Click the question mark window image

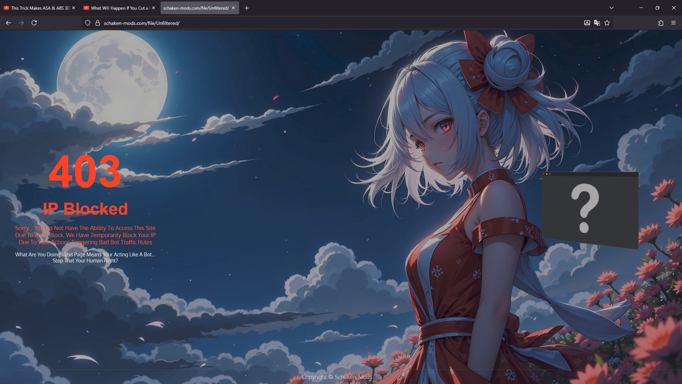click(x=590, y=210)
